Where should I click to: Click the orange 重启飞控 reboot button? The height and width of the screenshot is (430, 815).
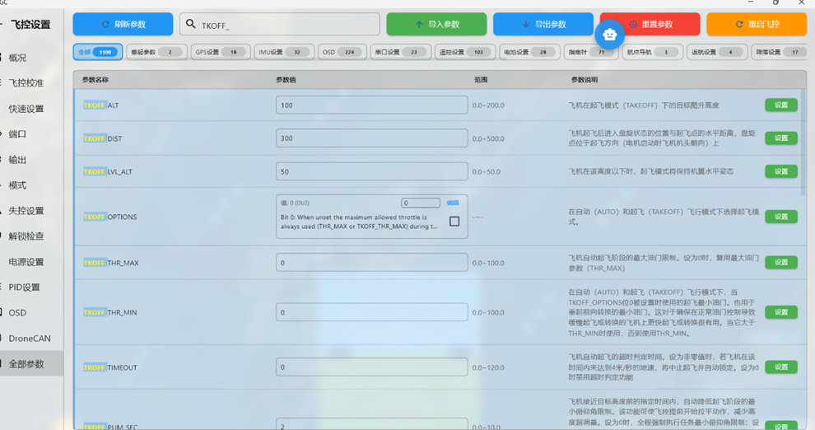756,25
